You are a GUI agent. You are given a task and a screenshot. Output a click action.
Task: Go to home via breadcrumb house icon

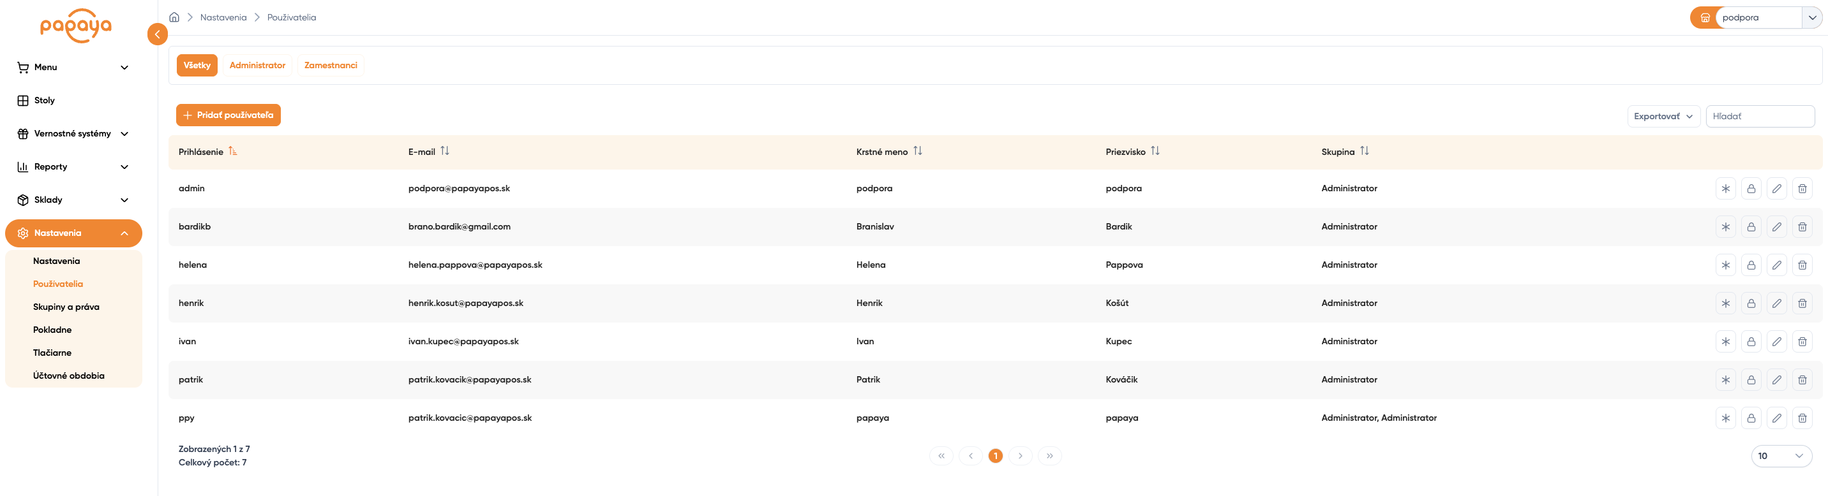pos(174,17)
